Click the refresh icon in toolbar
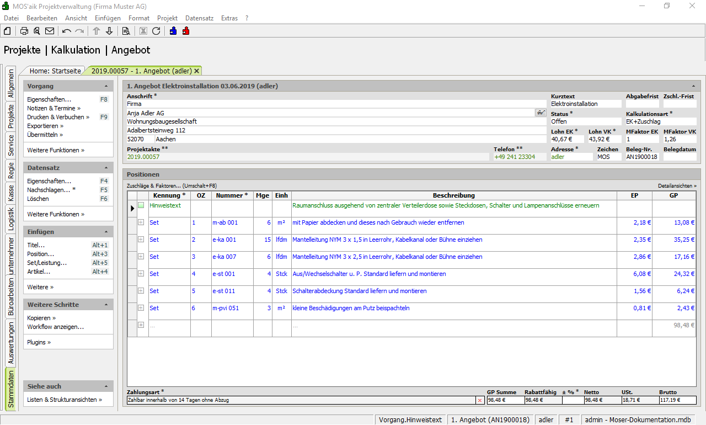706x425 pixels. [x=156, y=31]
